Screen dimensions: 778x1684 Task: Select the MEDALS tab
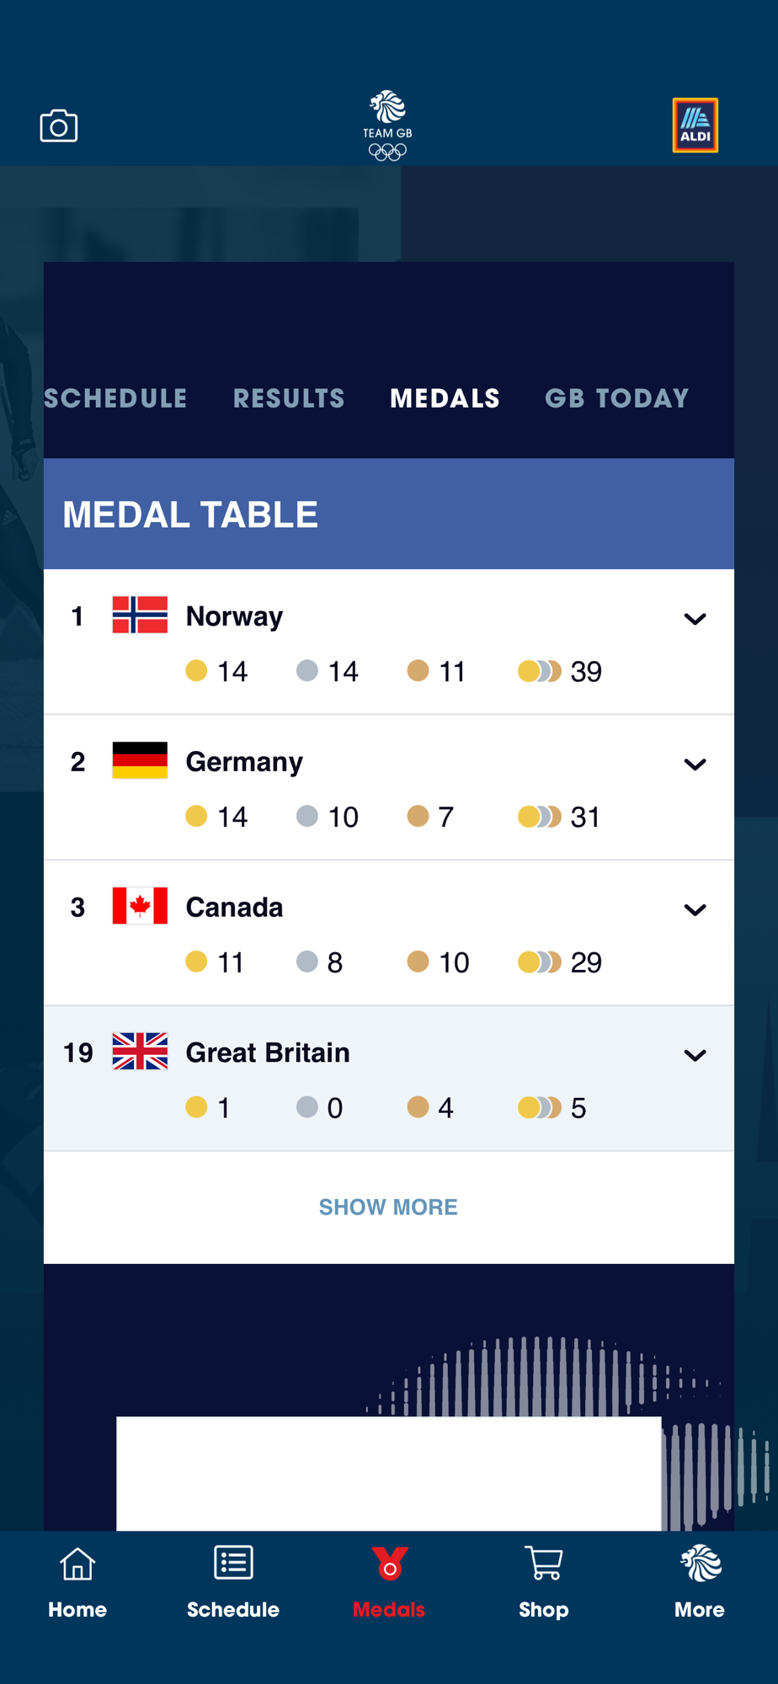click(x=445, y=398)
